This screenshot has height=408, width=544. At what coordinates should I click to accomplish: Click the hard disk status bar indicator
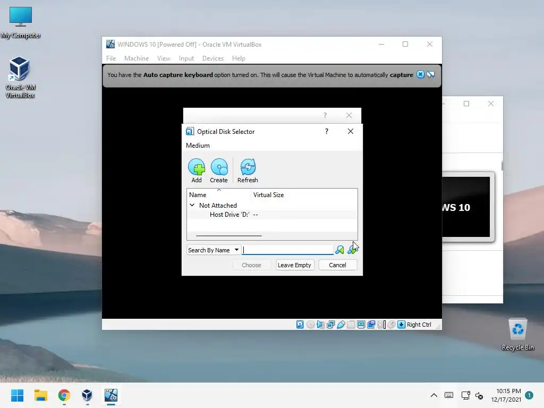pyautogui.click(x=300, y=325)
